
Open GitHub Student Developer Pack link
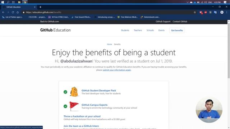99,91
